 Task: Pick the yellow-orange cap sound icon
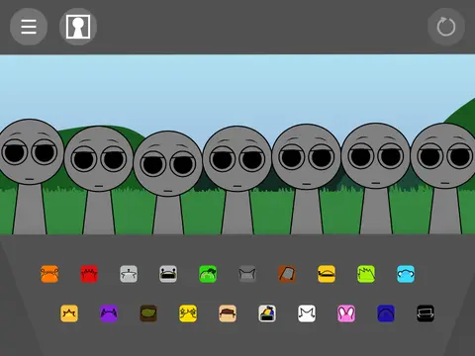tap(327, 274)
